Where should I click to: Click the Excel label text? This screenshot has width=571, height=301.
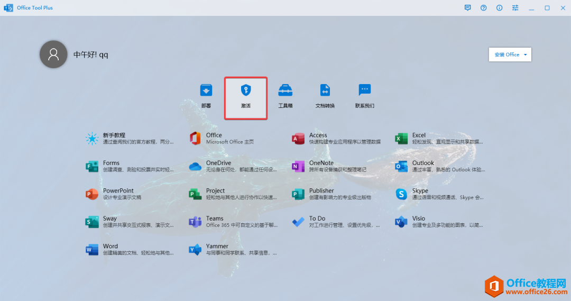[x=419, y=135]
